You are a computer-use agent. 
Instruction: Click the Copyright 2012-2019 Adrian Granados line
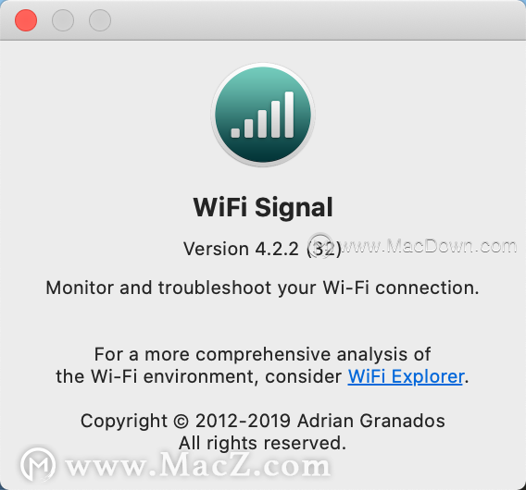[x=263, y=421]
